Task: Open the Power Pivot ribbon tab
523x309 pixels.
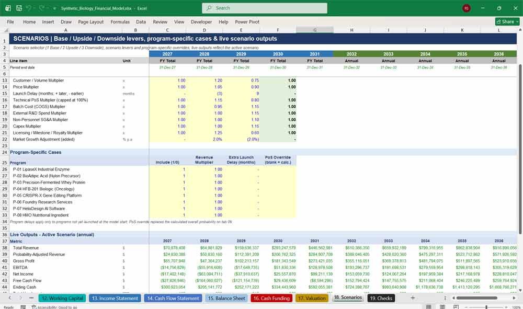Action: click(x=247, y=21)
